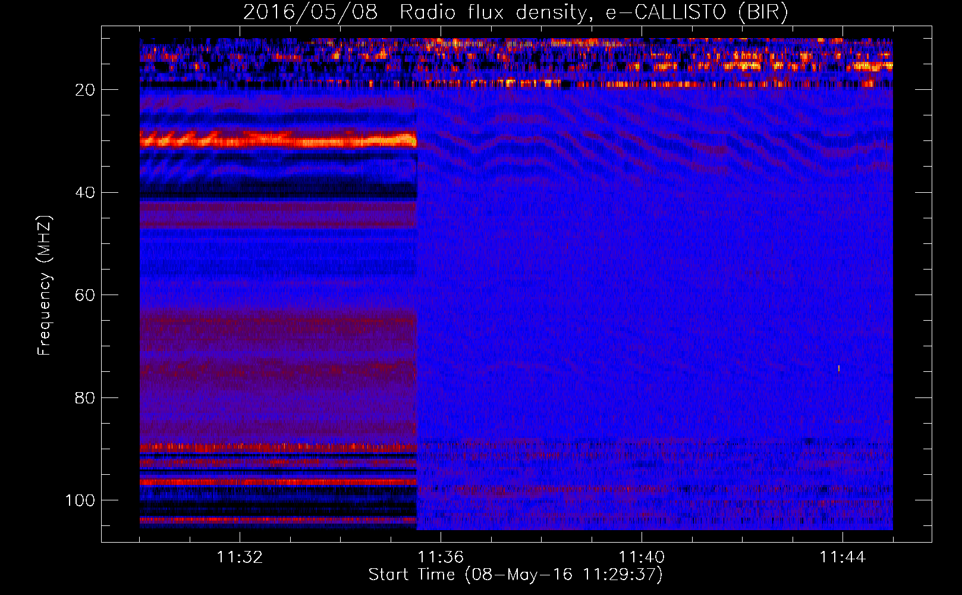The width and height of the screenshot is (962, 595).
Task: Click the 11:32 time tick label
Action: point(240,557)
